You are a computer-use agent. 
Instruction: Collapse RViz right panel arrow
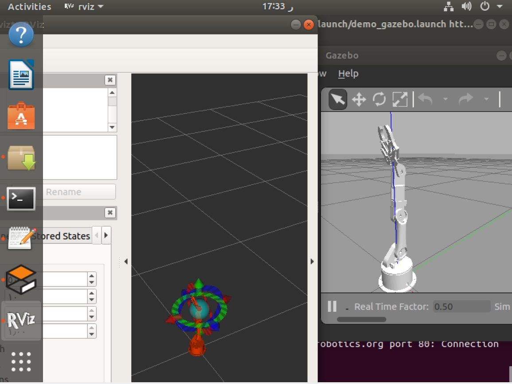tap(312, 261)
